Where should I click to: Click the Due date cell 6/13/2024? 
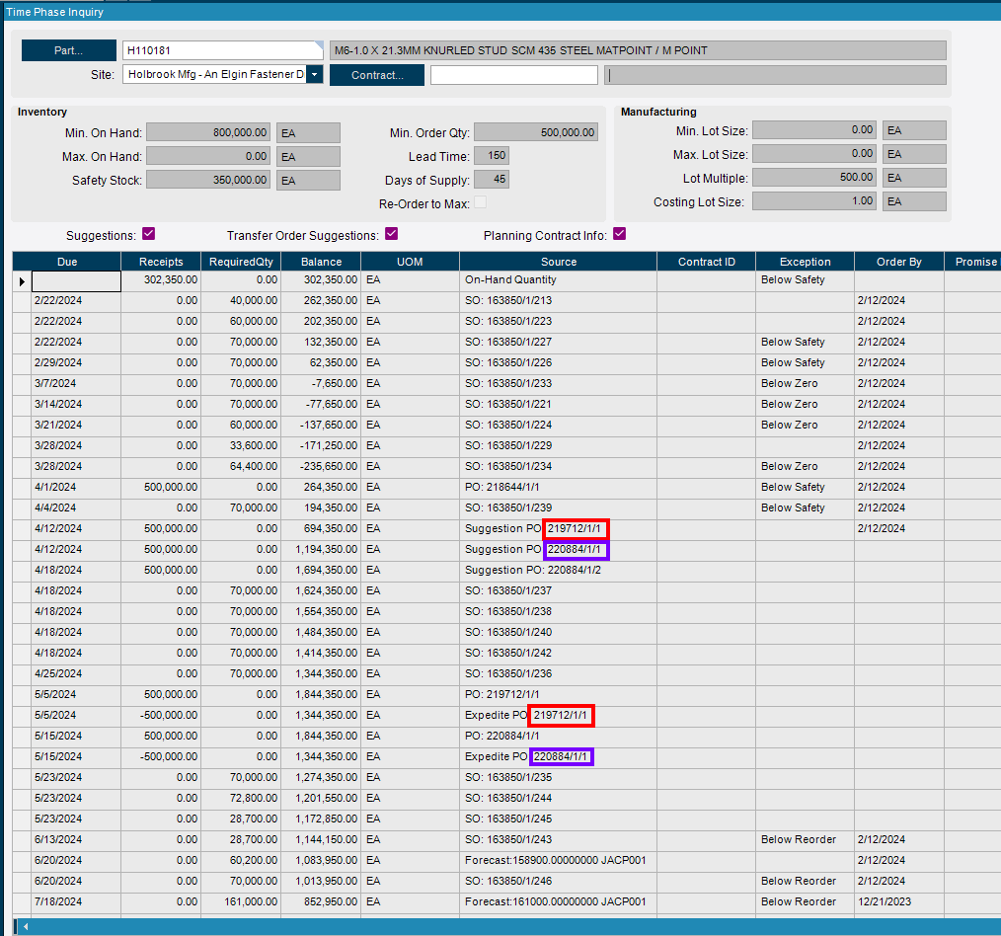pos(76,839)
